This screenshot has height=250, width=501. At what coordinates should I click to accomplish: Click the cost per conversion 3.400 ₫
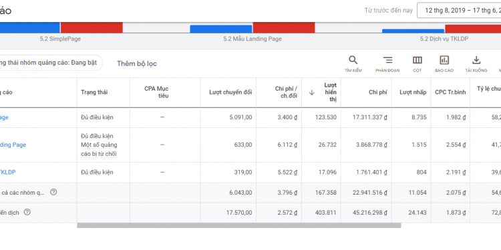click(287, 117)
